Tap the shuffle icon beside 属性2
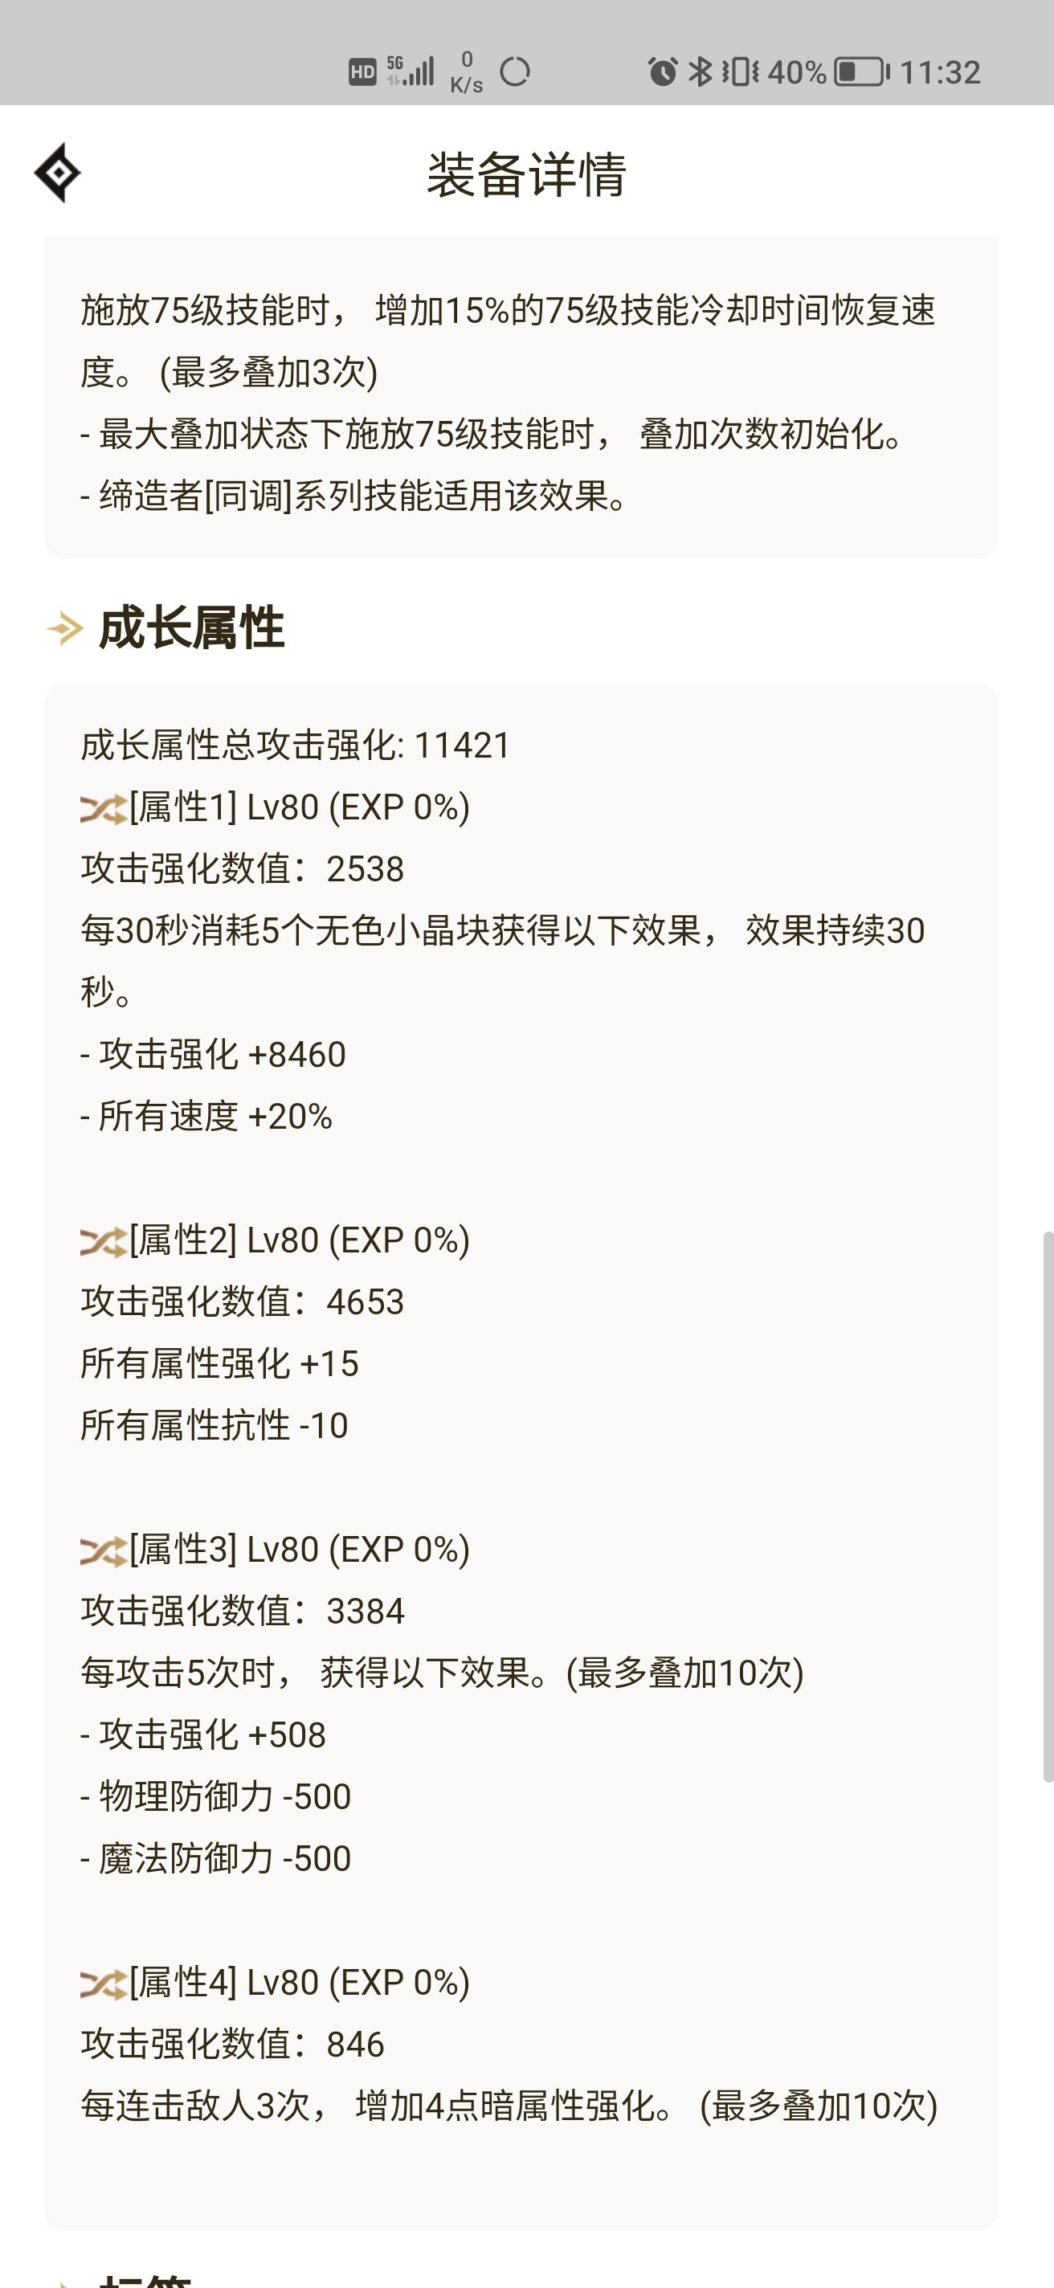This screenshot has height=2288, width=1054. (103, 1242)
